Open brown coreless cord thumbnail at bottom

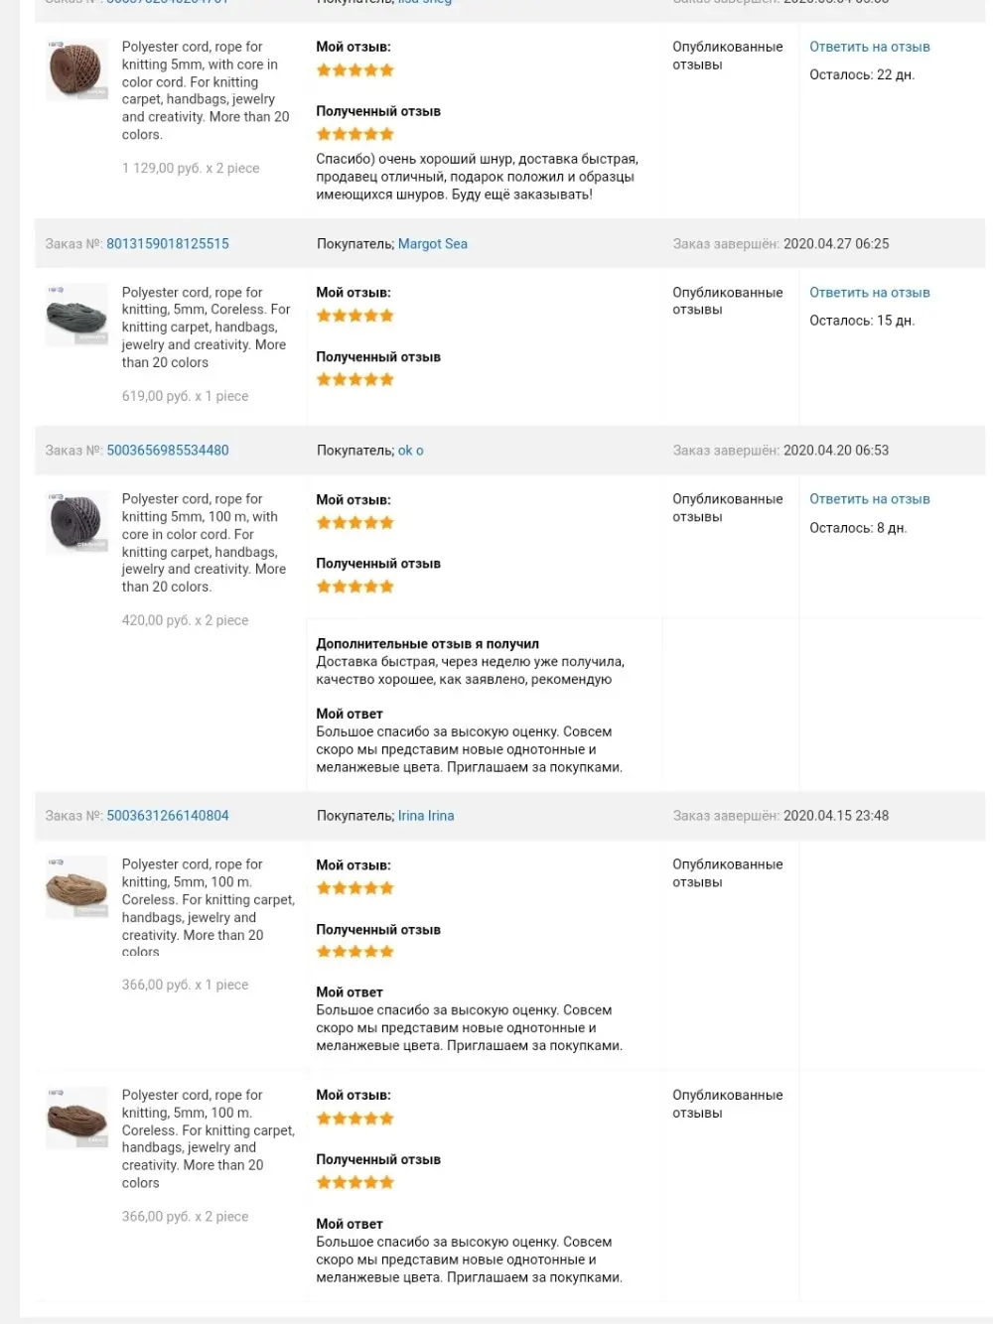76,1118
